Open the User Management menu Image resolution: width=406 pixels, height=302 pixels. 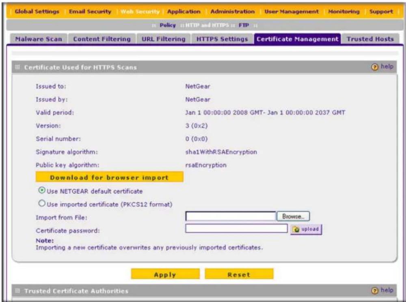291,12
